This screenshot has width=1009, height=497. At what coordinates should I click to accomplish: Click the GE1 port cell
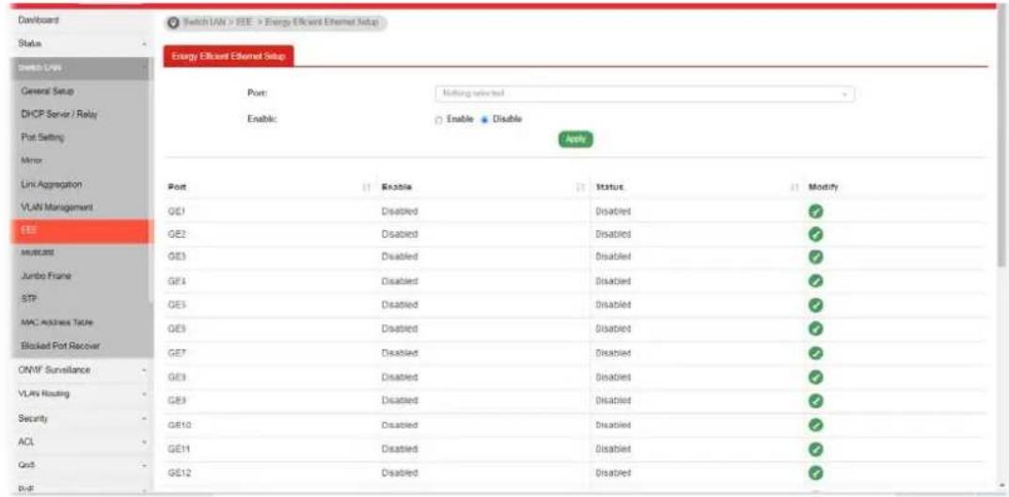(177, 210)
